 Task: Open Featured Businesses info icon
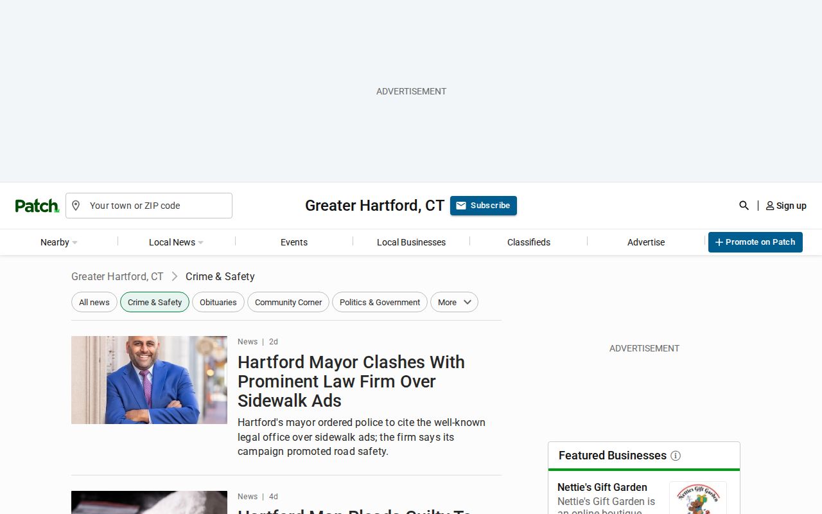pos(676,456)
